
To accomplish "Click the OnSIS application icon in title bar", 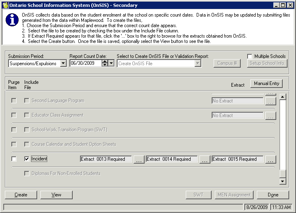I will pos(4,5).
